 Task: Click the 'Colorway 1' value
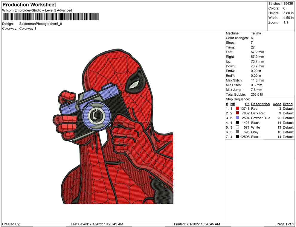pos(28,28)
